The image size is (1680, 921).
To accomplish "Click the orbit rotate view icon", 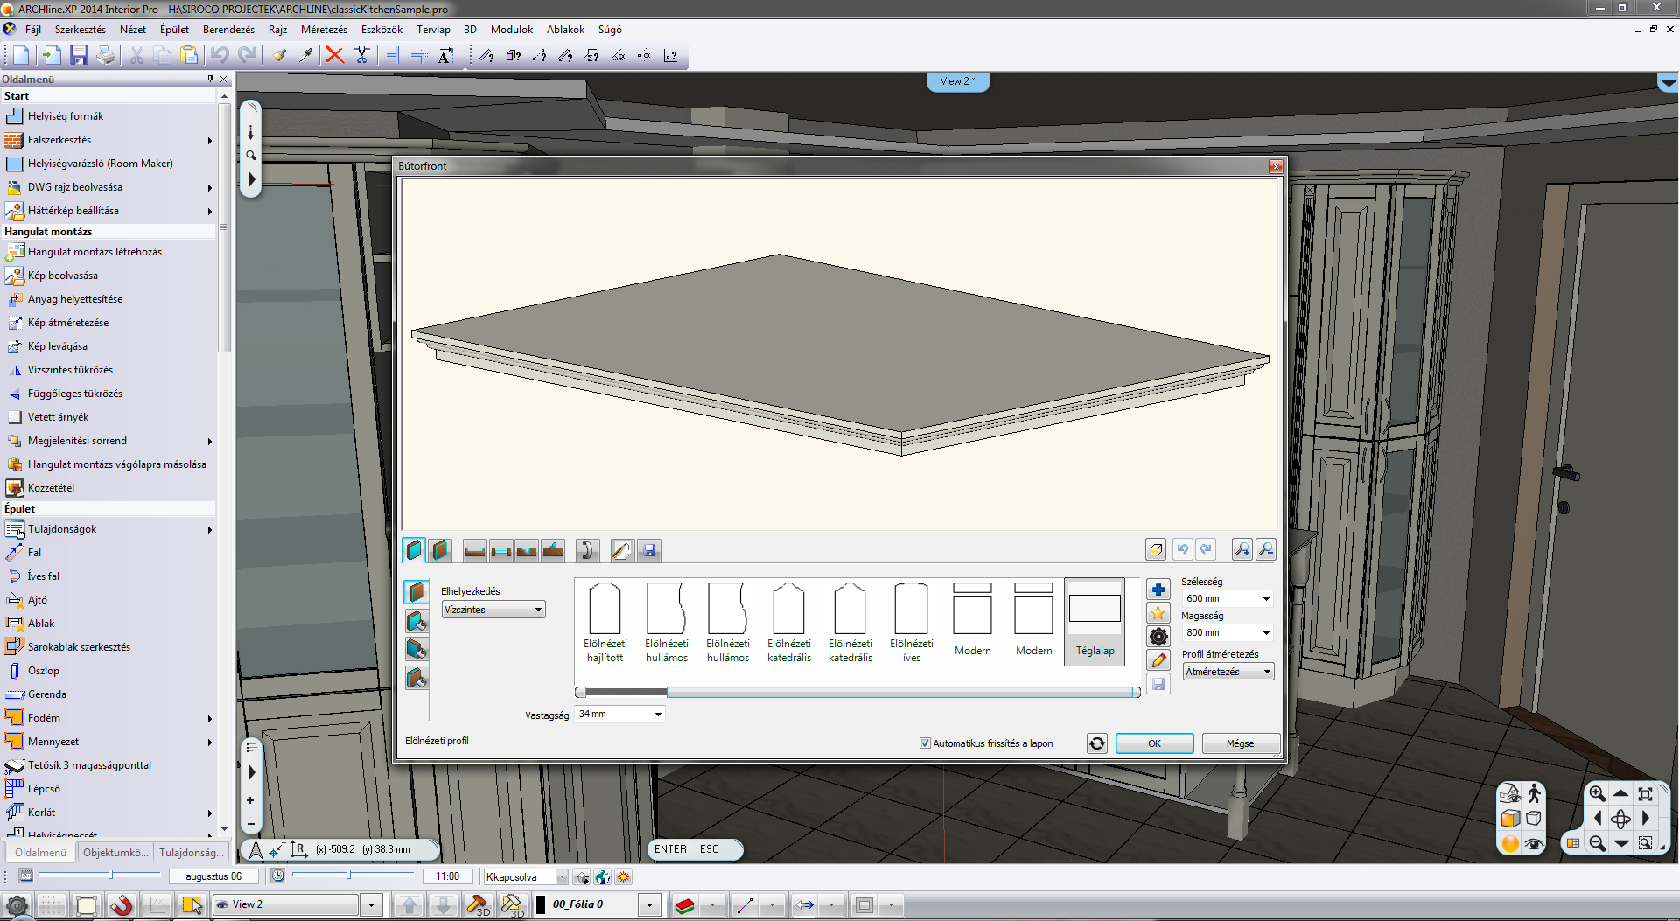I will [1620, 819].
